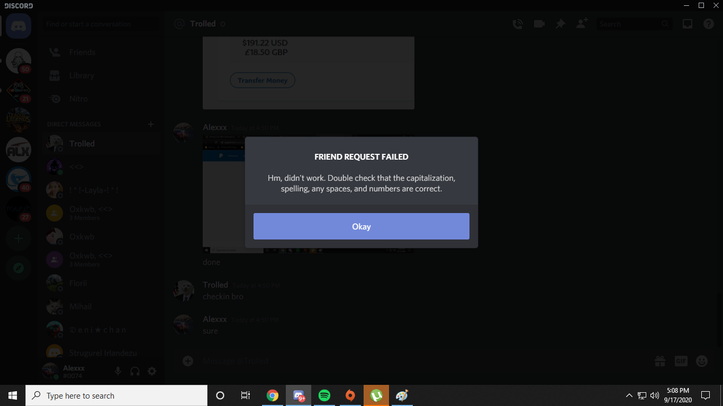This screenshot has width=723, height=406.
Task: Open the ALX server icon
Action: pos(19,150)
